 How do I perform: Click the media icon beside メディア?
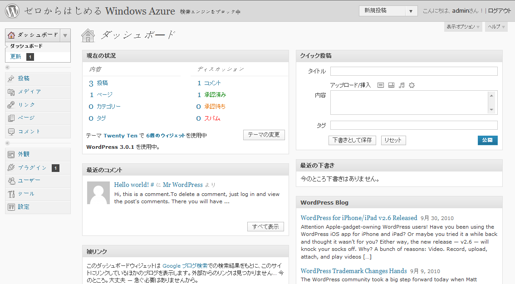[x=11, y=92]
